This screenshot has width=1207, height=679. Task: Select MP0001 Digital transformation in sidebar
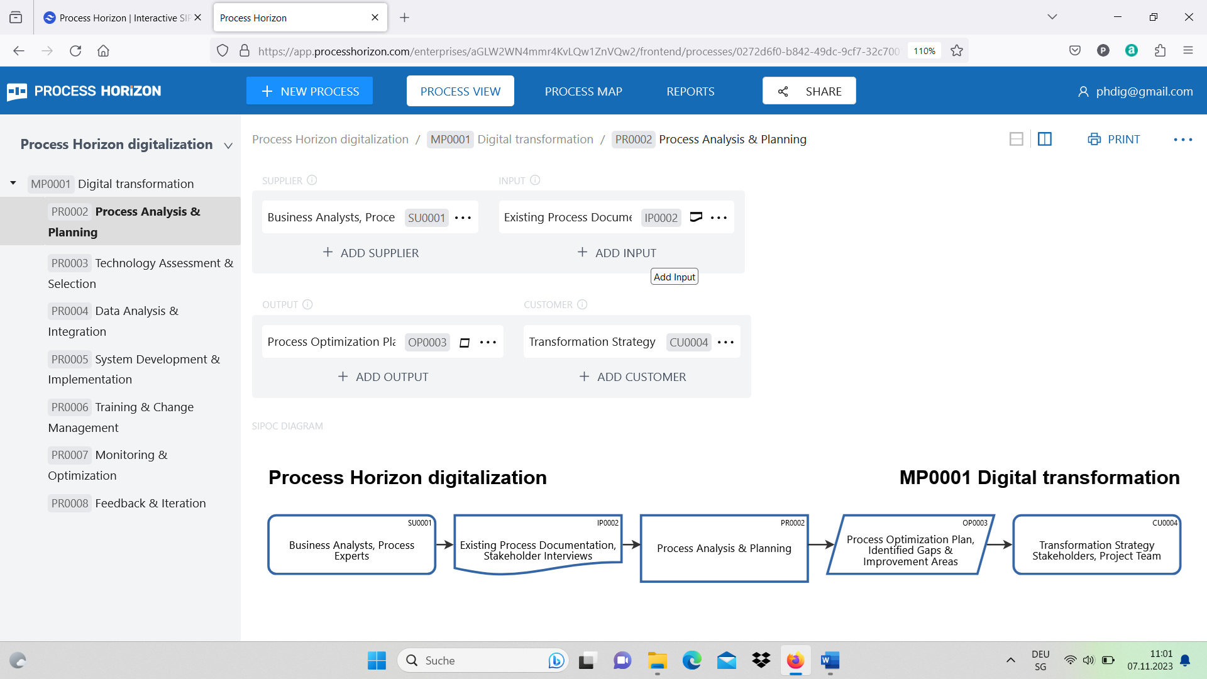[112, 184]
